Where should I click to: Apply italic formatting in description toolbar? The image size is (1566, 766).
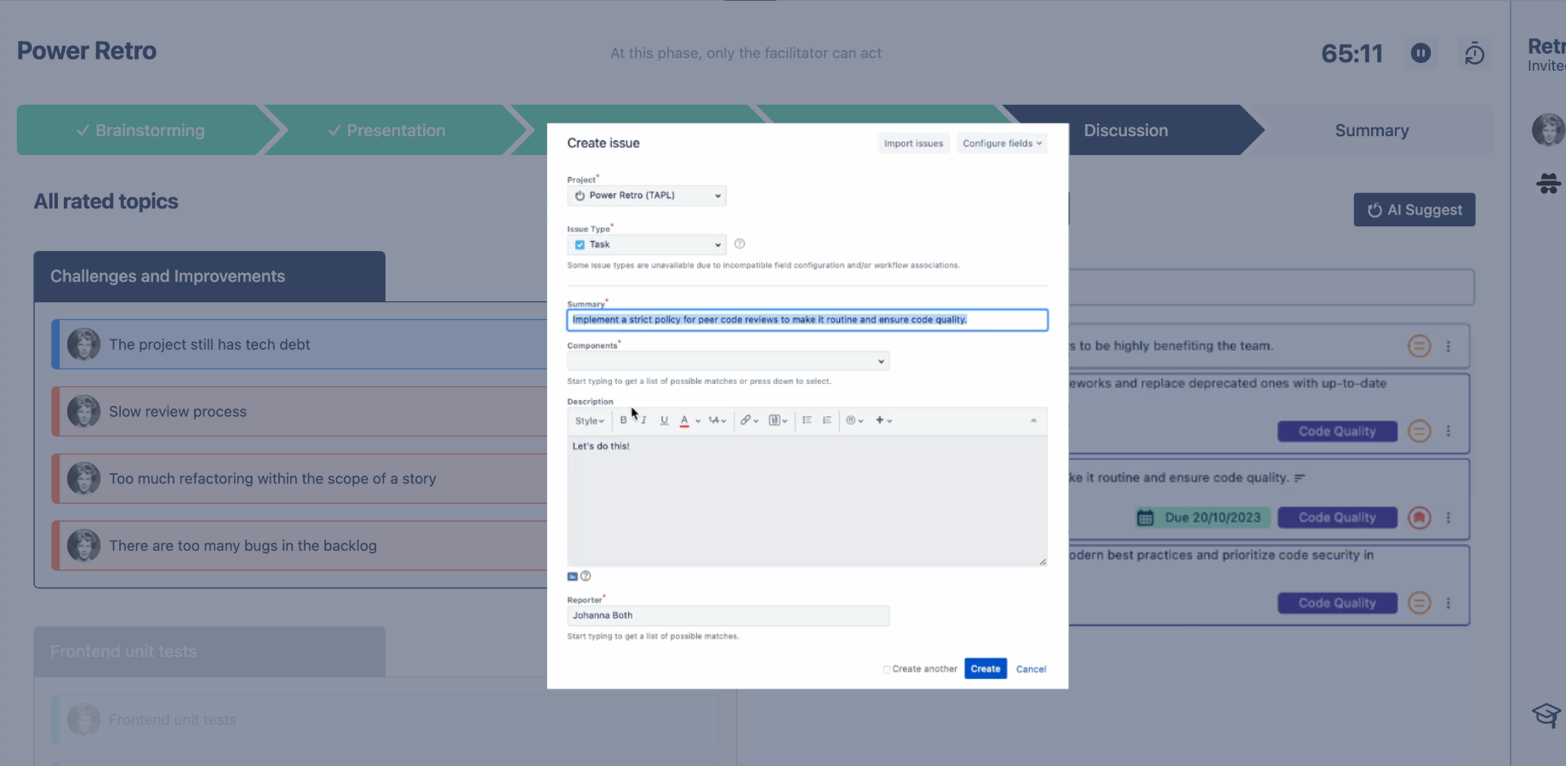[x=643, y=420]
